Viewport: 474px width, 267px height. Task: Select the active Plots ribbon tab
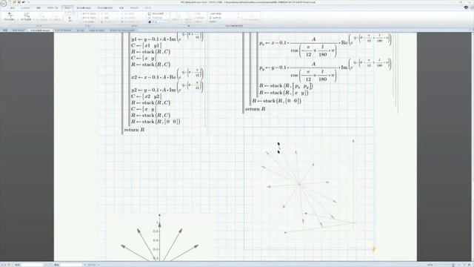[x=67, y=8]
